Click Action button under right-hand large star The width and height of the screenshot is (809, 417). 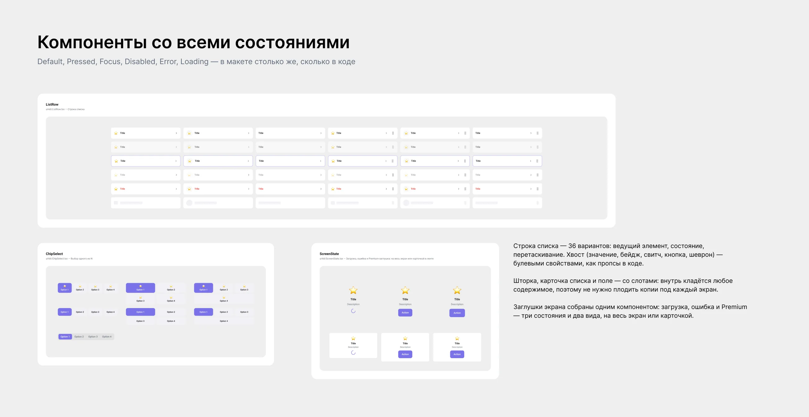click(457, 313)
